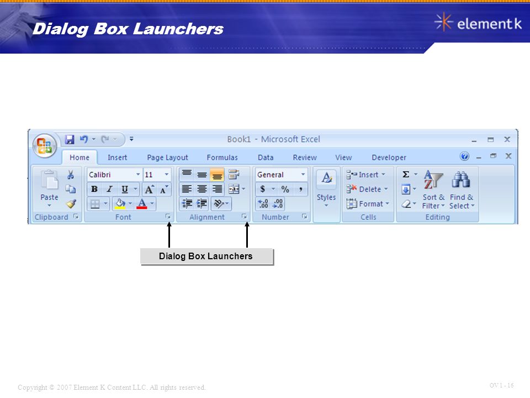Image resolution: width=530 pixels, height=398 pixels.
Task: Apply cell borders icon
Action: pos(95,204)
